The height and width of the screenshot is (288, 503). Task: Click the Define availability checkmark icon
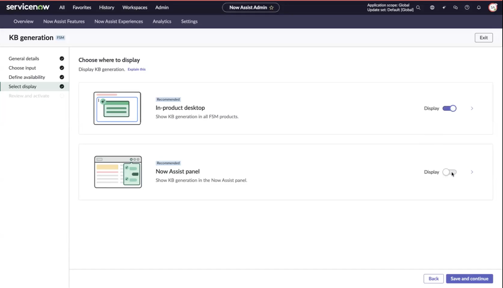(62, 77)
